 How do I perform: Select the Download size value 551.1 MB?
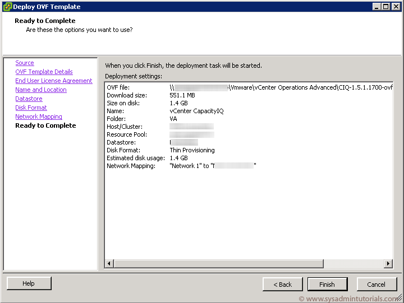pos(182,95)
